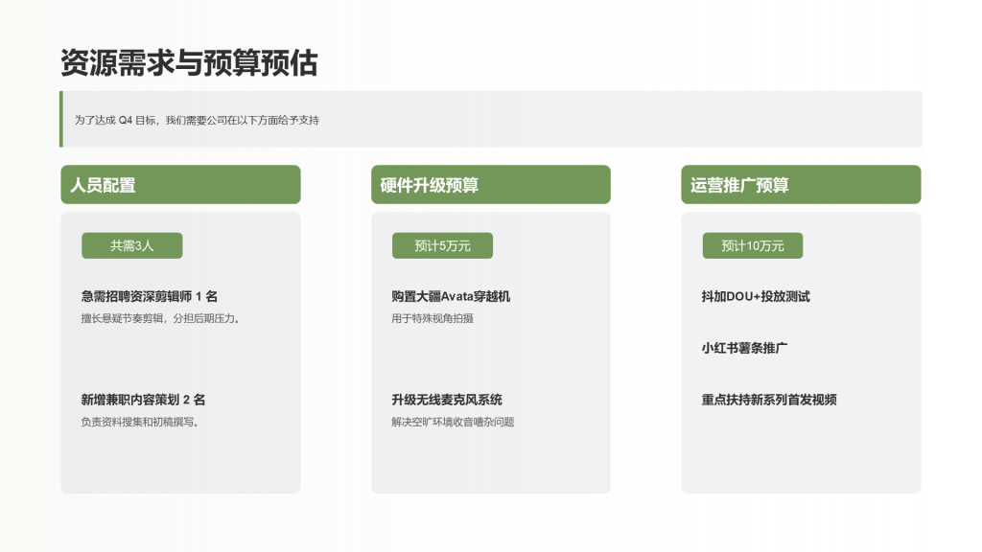The height and width of the screenshot is (552, 982).
Task: Click the 共需3人 badge
Action: point(132,245)
